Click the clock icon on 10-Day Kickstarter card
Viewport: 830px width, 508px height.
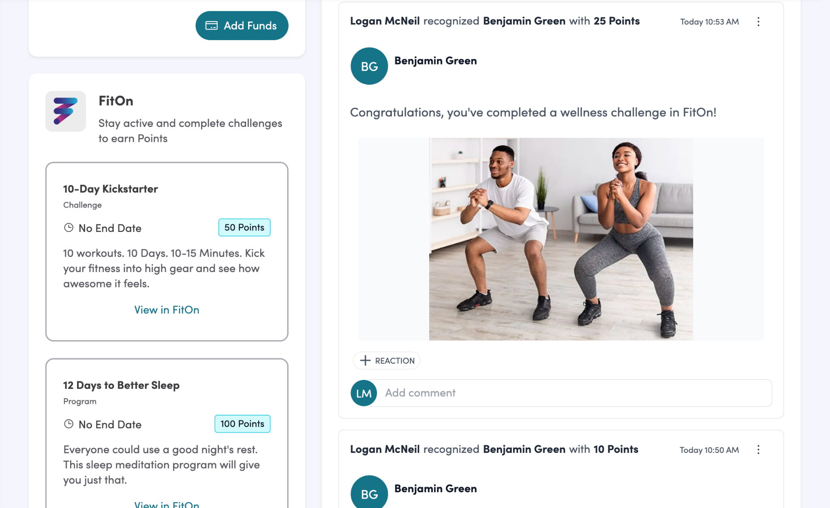[x=69, y=228]
